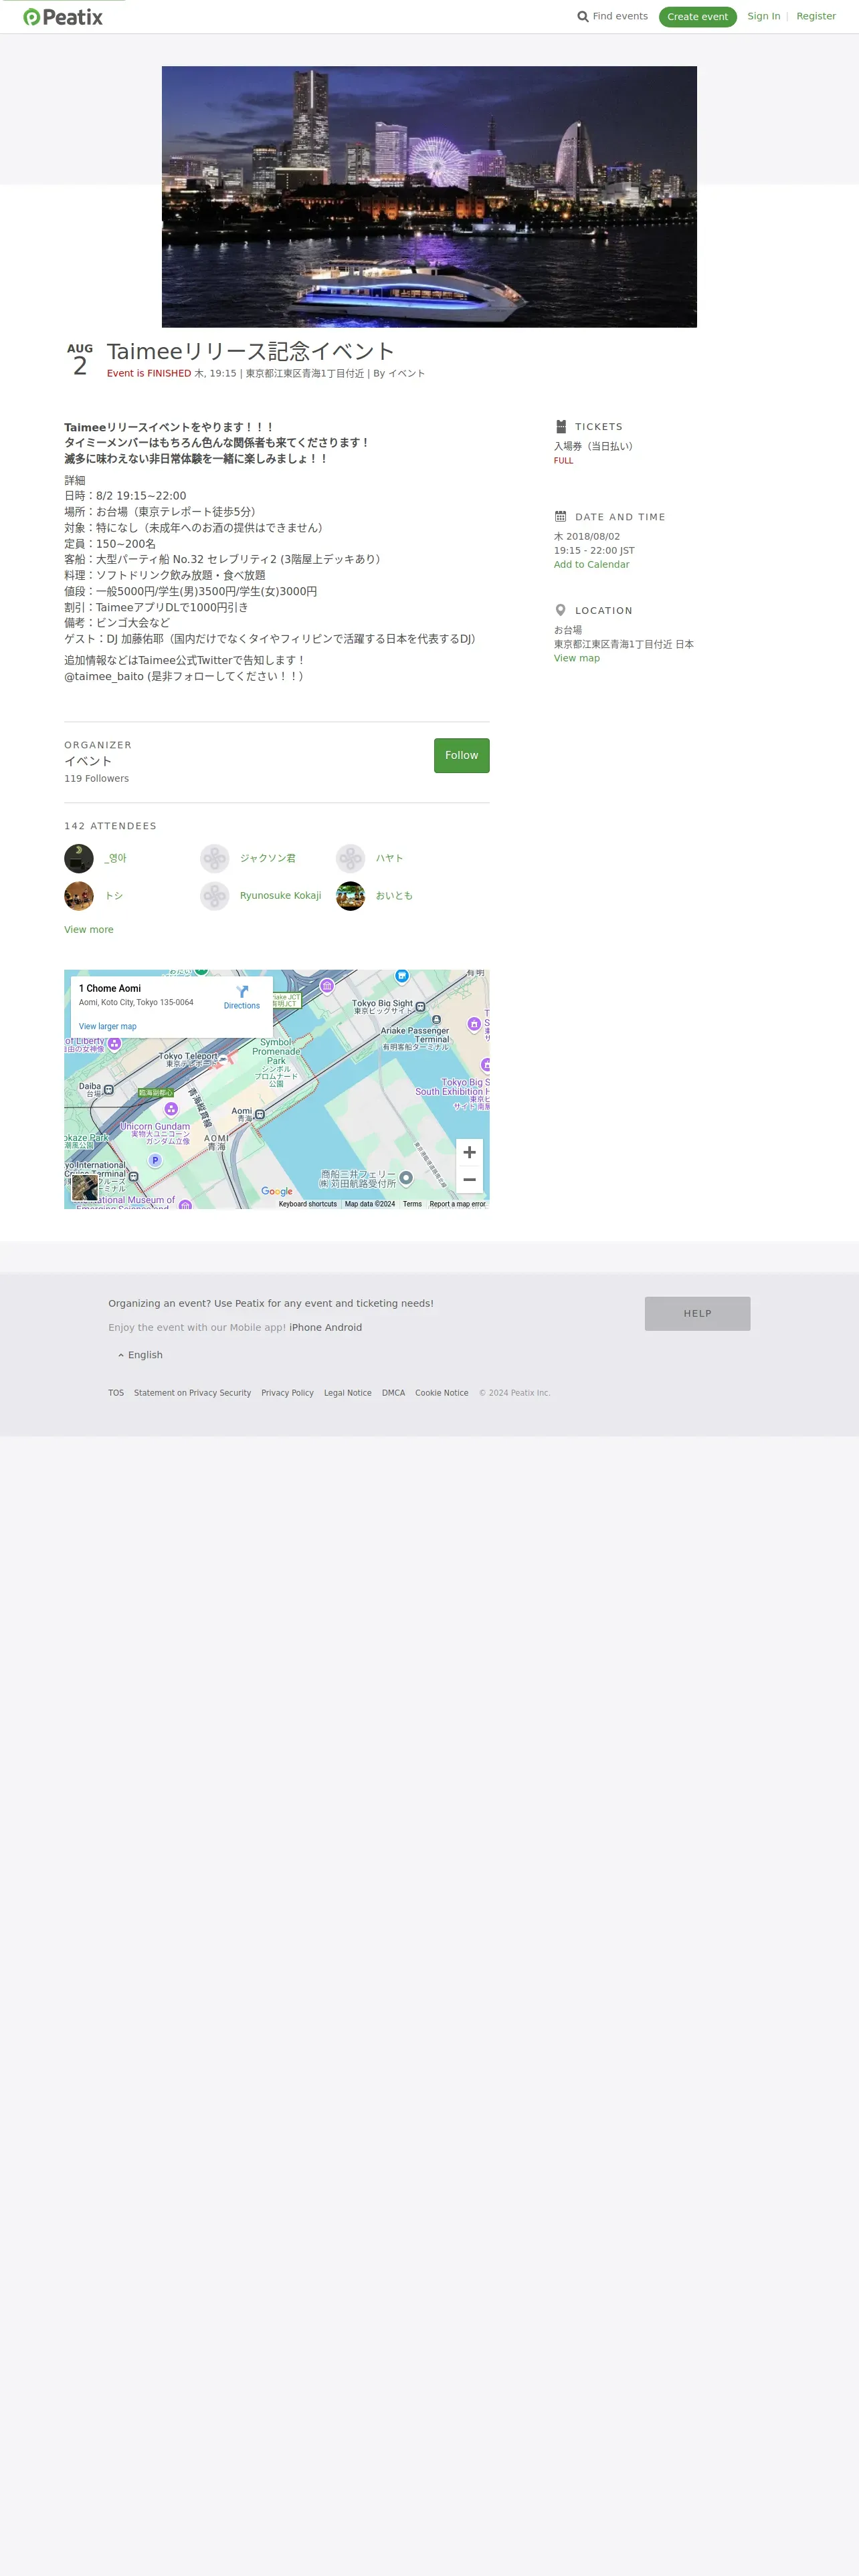Switch map to satellite imagery thumbnail
The height and width of the screenshot is (2576, 859).
tap(85, 1187)
